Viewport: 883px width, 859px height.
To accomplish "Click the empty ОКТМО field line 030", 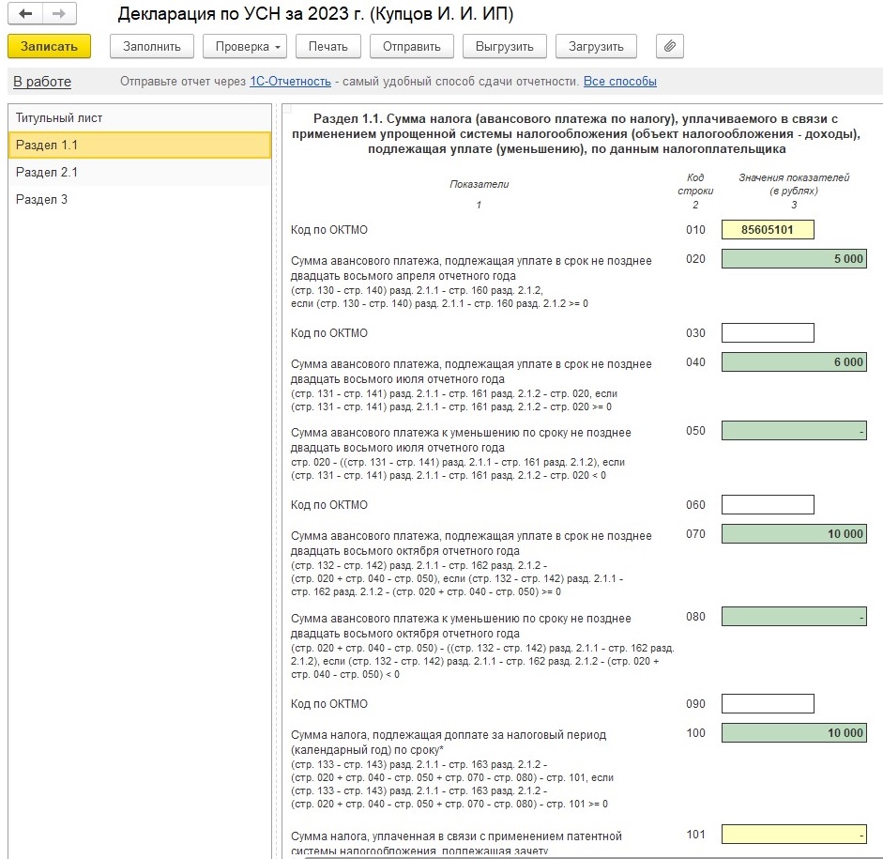I will tap(768, 332).
